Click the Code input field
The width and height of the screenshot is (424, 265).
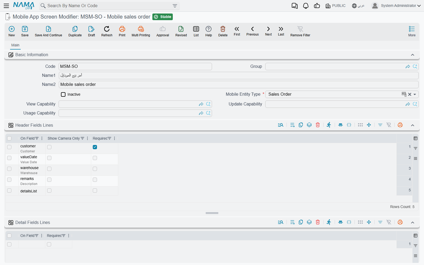[x=135, y=67]
